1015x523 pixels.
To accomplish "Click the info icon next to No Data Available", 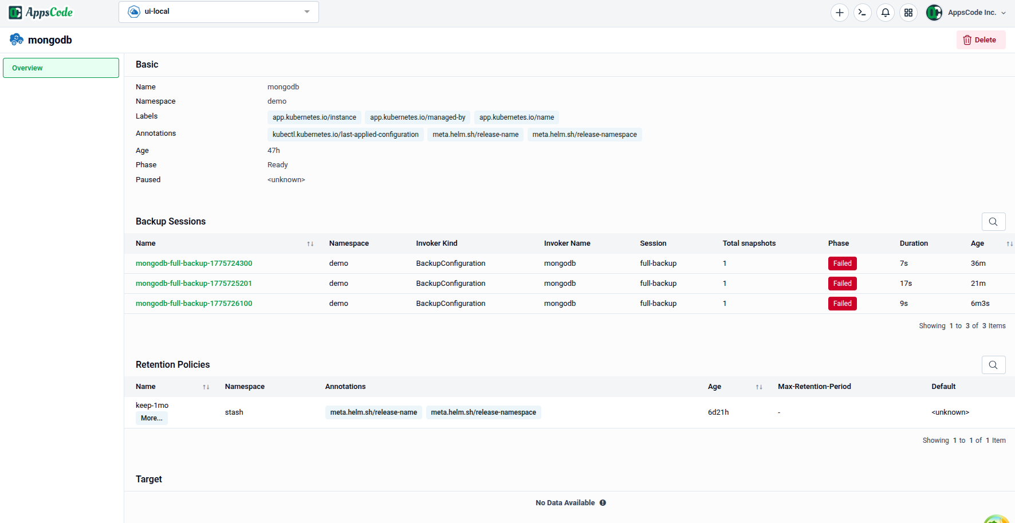I will (x=603, y=502).
